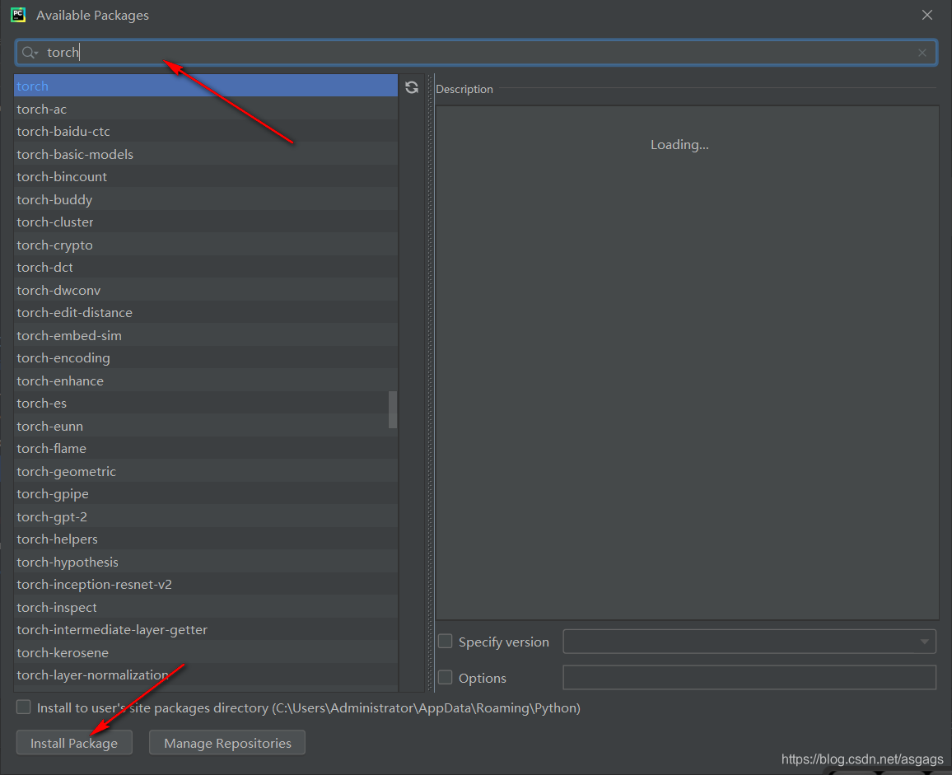This screenshot has width=952, height=775.
Task: Select the torch-bincount package
Action: tap(206, 177)
